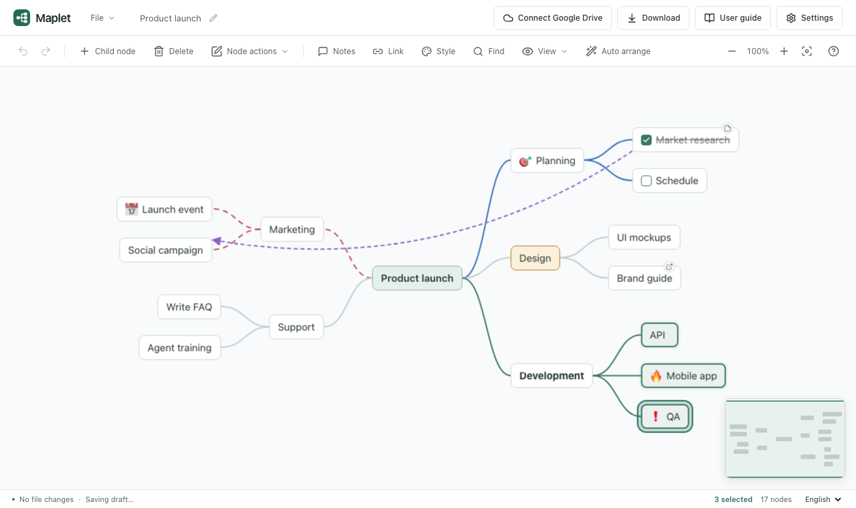
Task: Undo the last change
Action: pyautogui.click(x=23, y=51)
